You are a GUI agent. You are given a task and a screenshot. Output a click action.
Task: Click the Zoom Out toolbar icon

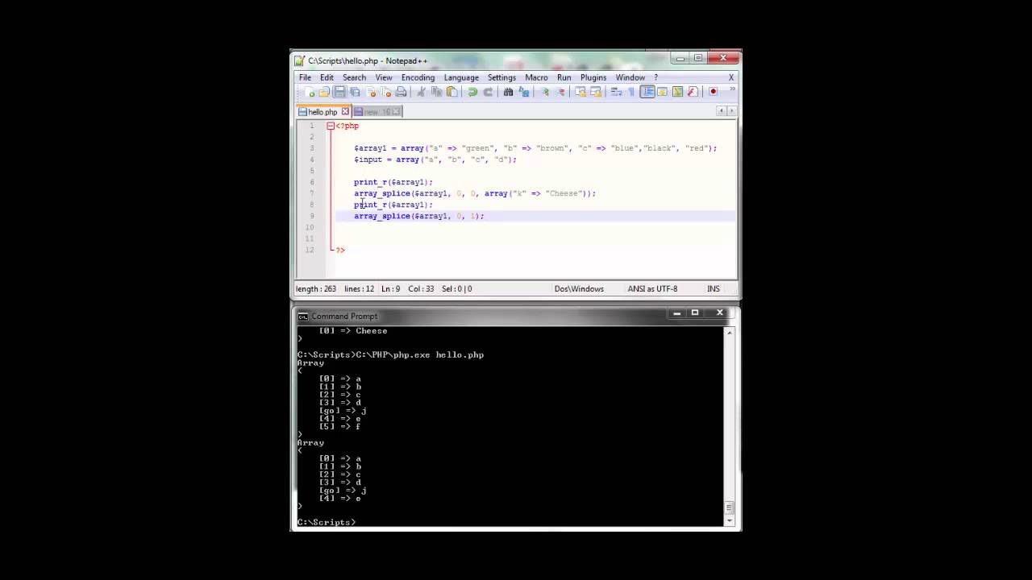point(561,92)
